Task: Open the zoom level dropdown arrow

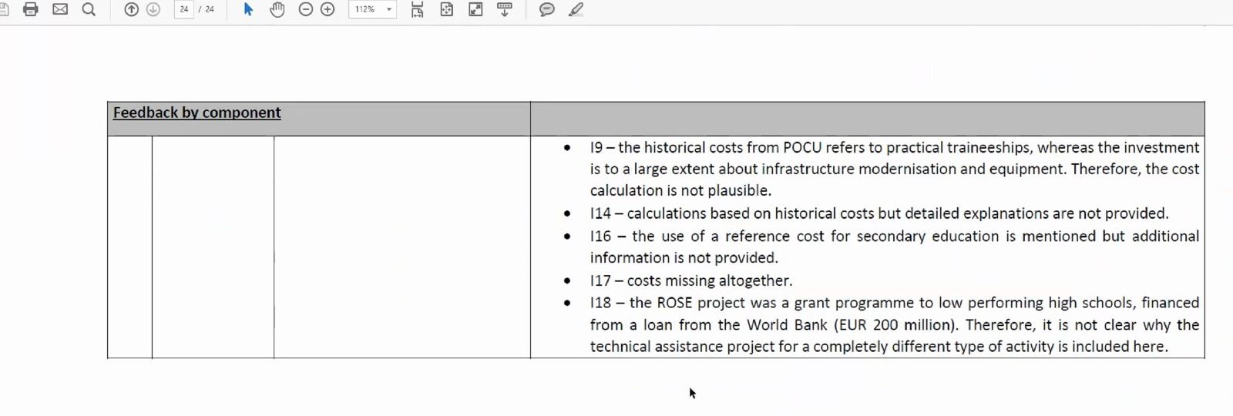Action: tap(389, 9)
